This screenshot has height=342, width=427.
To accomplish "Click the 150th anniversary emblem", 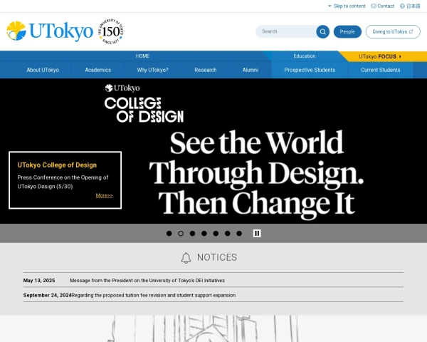I will click(x=110, y=31).
